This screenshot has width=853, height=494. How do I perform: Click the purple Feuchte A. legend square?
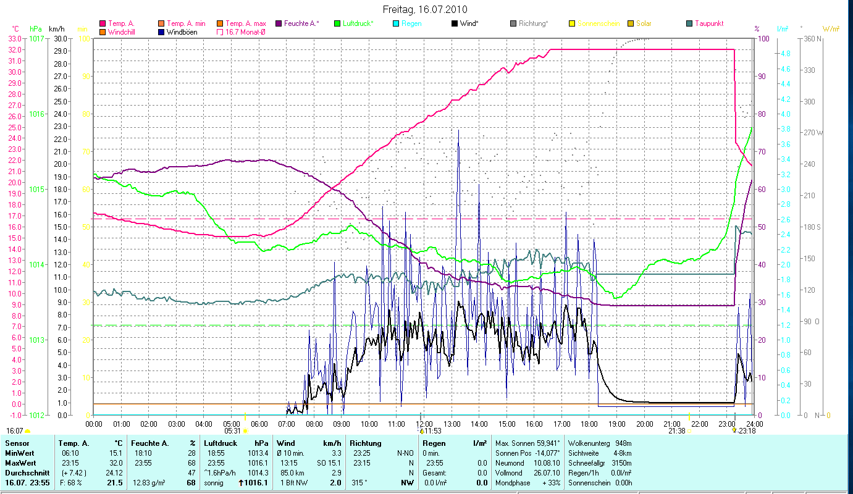click(279, 23)
